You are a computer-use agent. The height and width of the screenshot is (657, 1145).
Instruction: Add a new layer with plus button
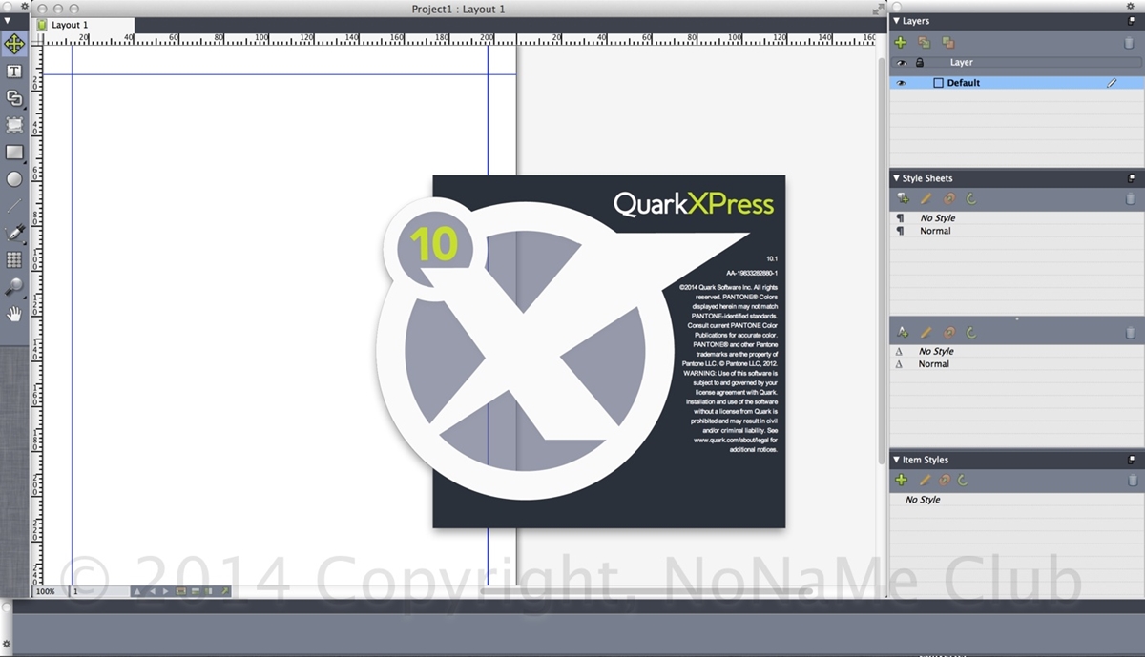coord(900,42)
